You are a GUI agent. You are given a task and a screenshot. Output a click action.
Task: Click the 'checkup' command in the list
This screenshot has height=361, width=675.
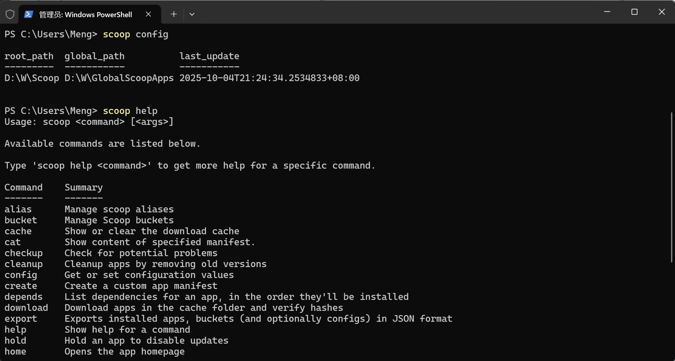pos(23,253)
